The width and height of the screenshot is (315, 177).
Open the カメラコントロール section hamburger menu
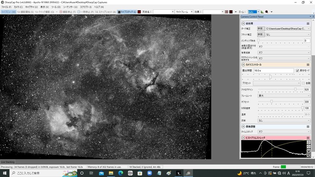[x=308, y=65]
